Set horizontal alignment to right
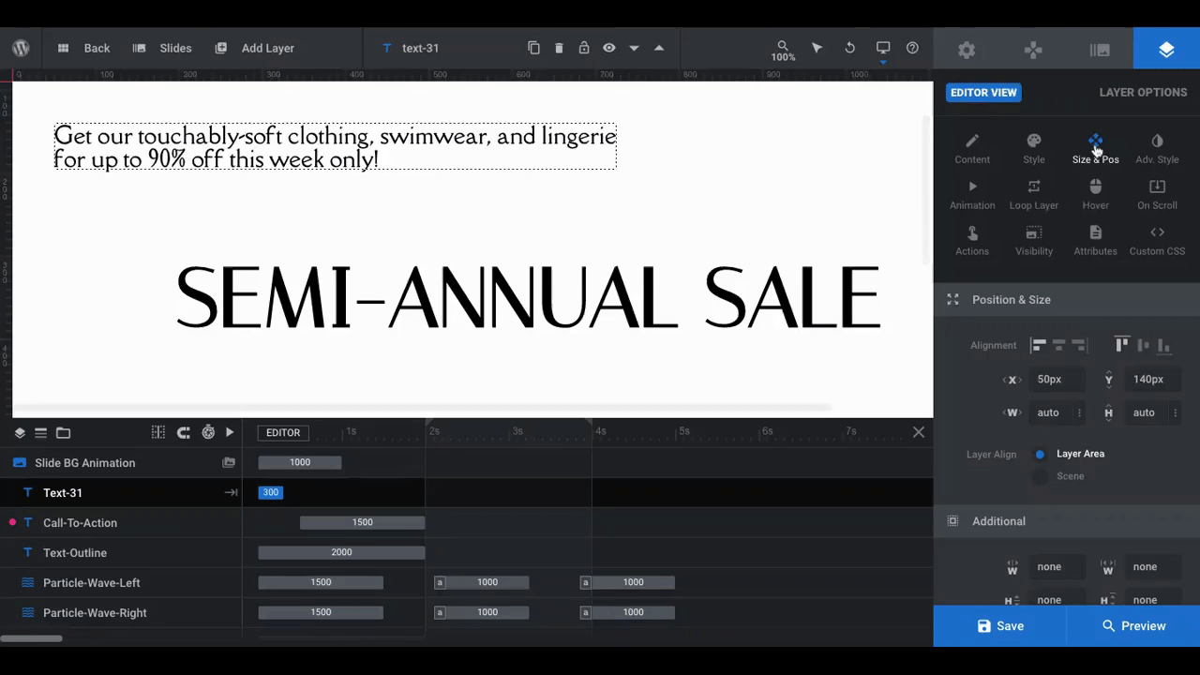The image size is (1200, 675). (1079, 346)
